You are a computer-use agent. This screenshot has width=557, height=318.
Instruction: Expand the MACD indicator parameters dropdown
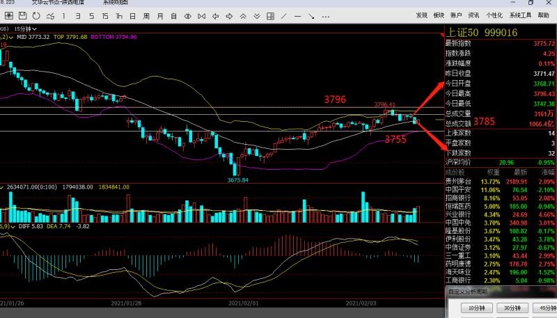click(13, 226)
